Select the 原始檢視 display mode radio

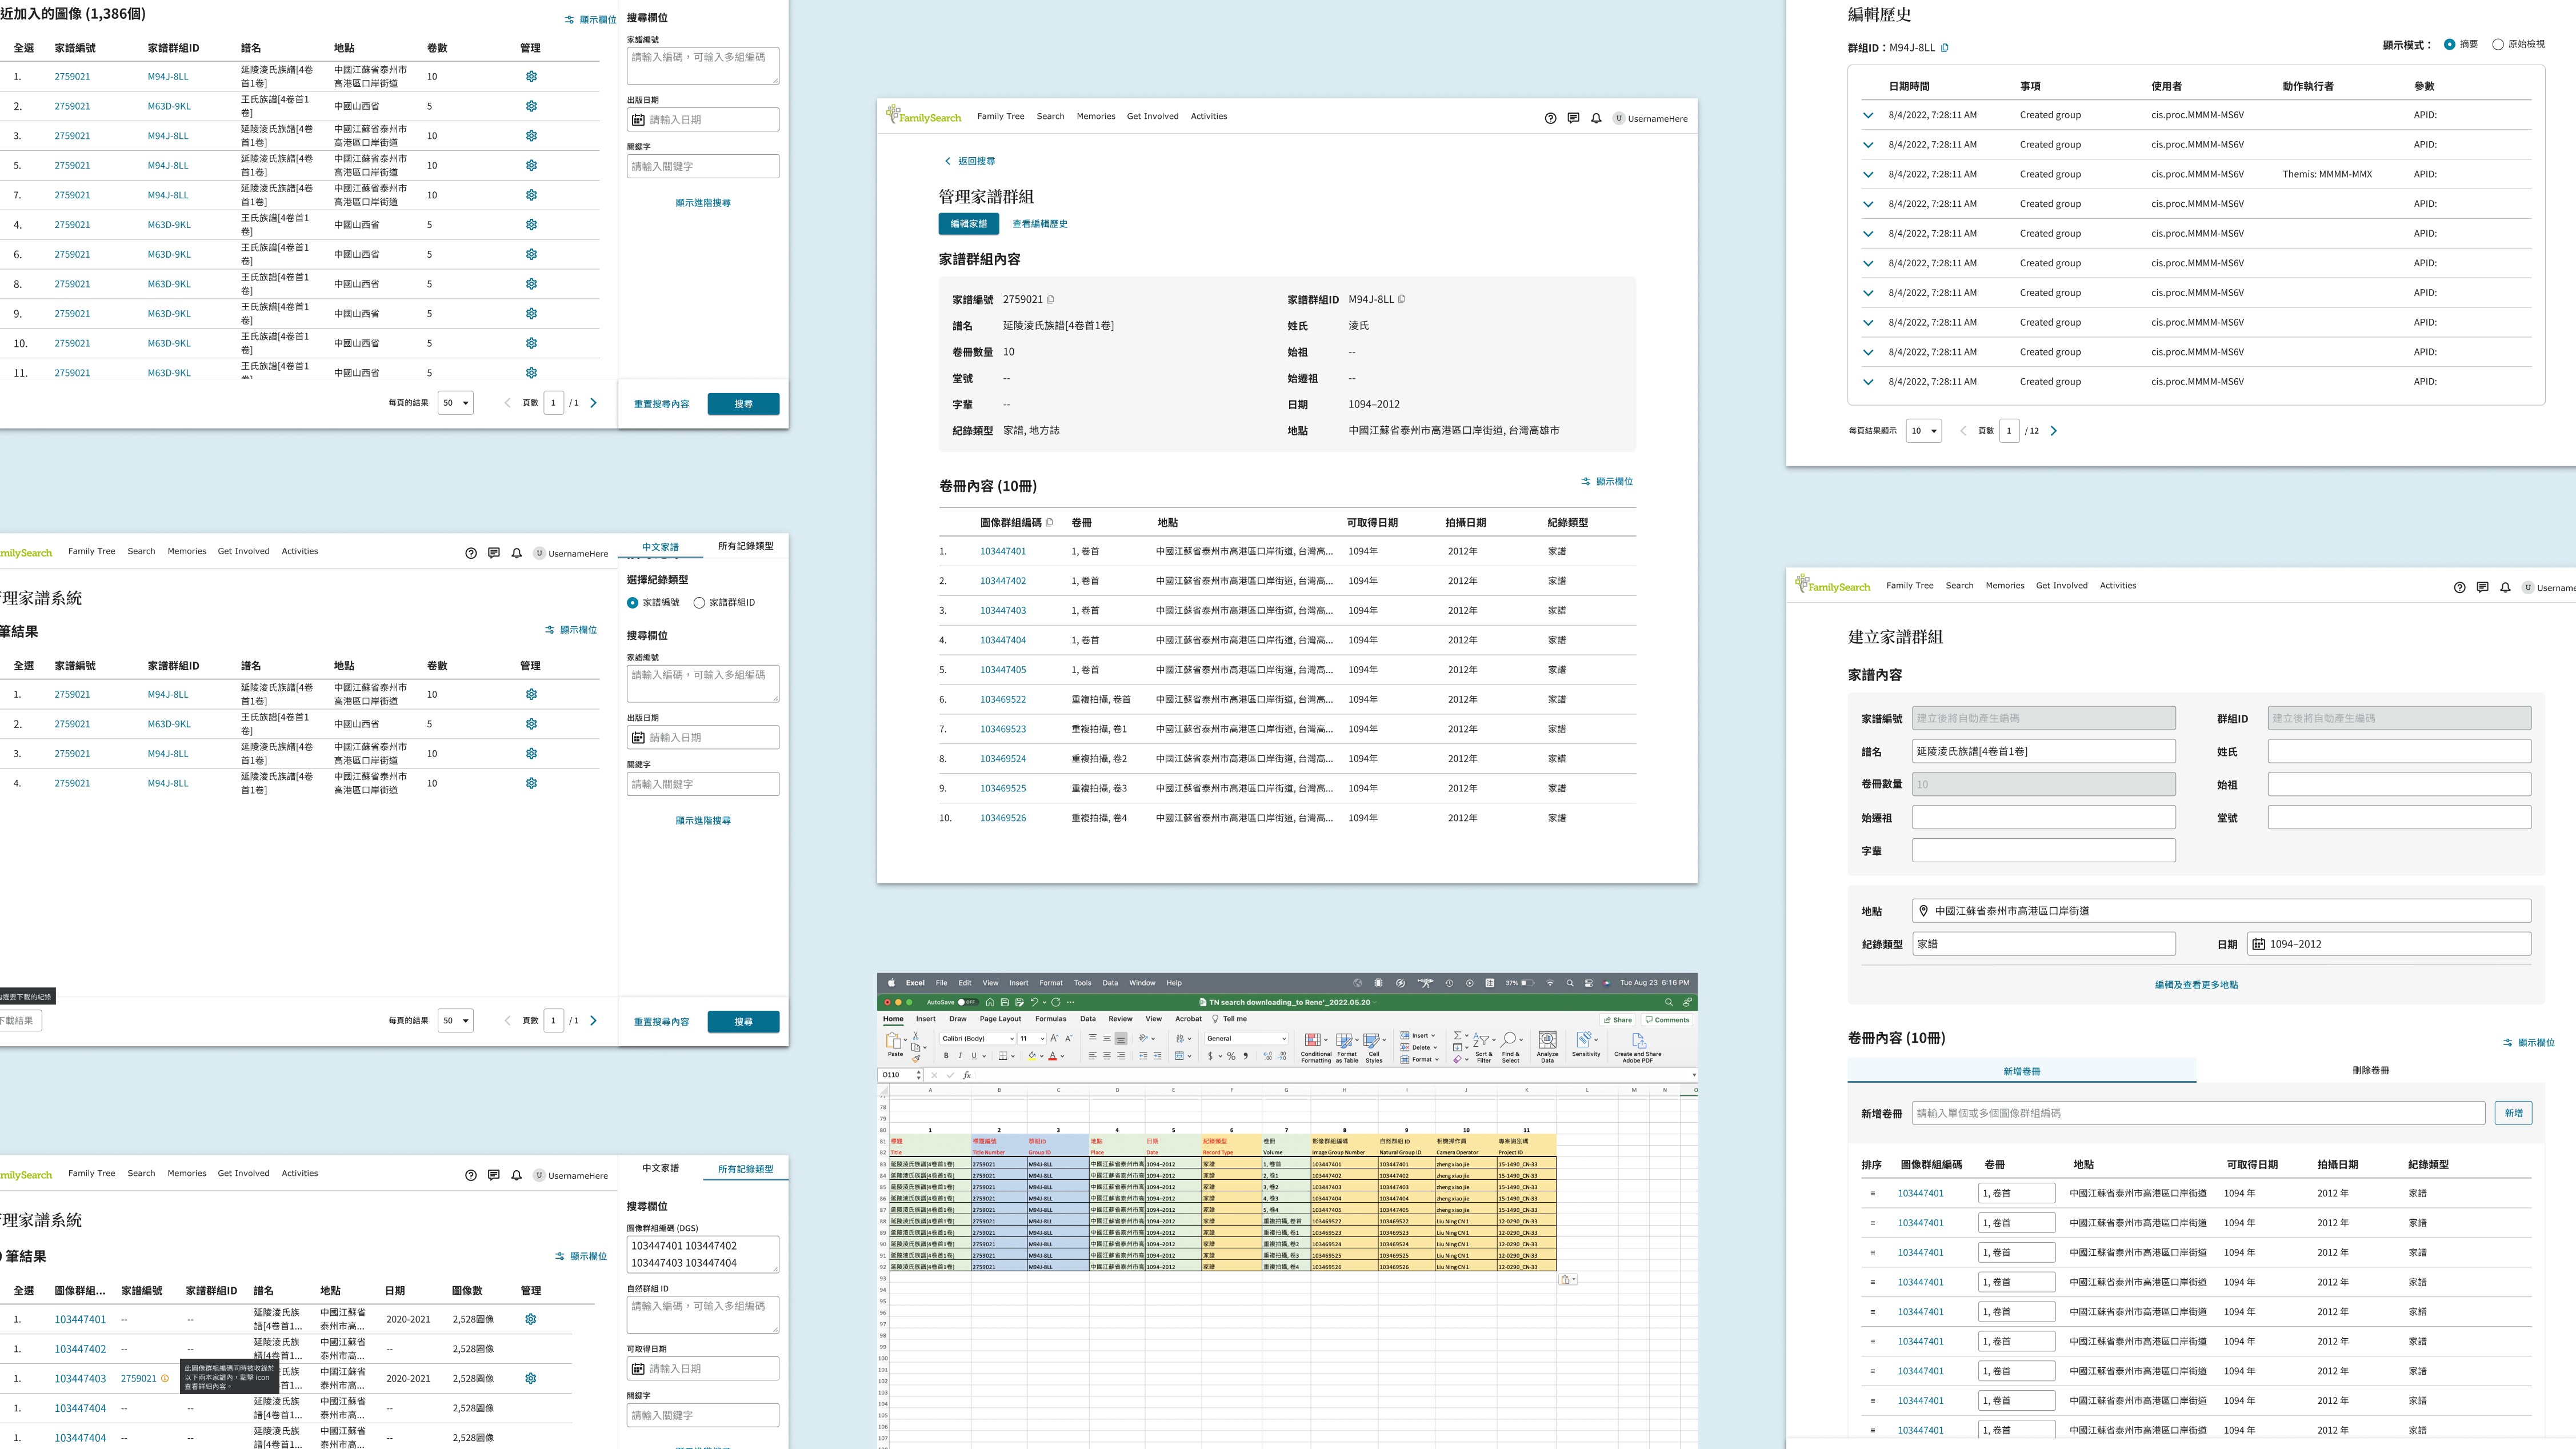2497,44
